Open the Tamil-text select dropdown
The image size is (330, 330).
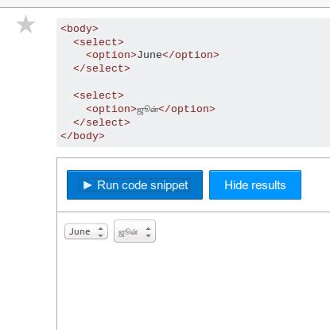point(134,231)
